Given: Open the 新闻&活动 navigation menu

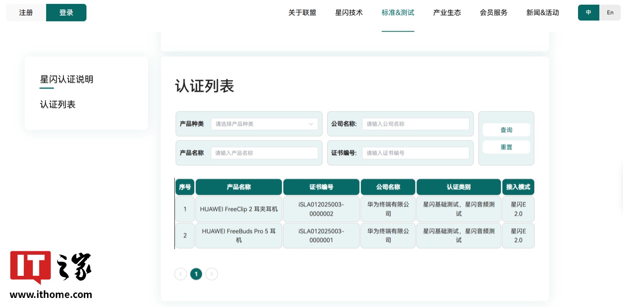Looking at the screenshot, I should [543, 13].
